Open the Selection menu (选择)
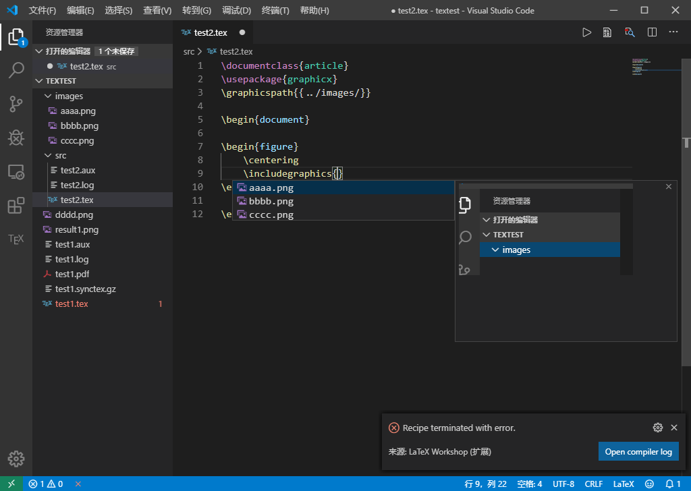Viewport: 691px width, 491px height. pos(119,10)
